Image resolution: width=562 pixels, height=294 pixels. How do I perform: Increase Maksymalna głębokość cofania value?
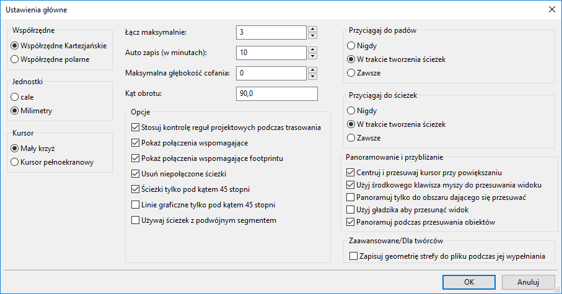coord(313,69)
